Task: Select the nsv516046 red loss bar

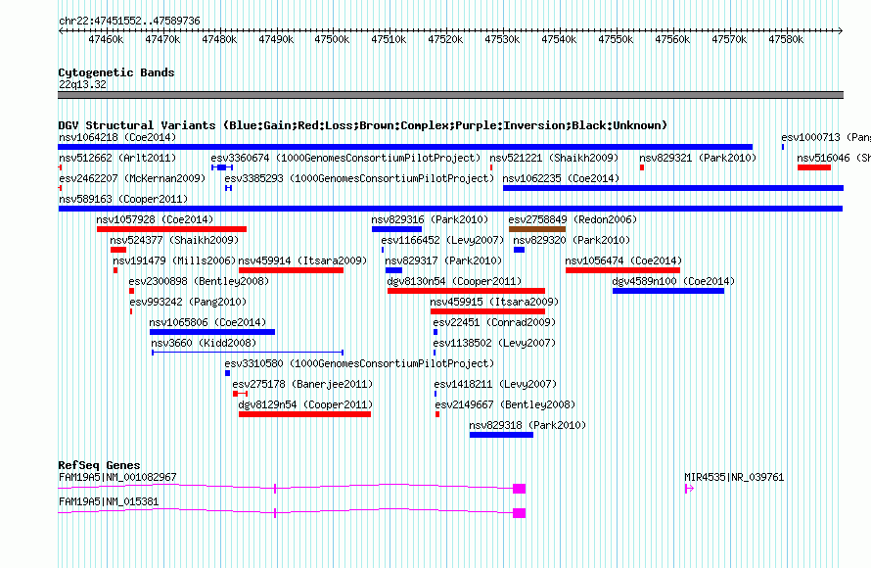Action: [x=814, y=167]
